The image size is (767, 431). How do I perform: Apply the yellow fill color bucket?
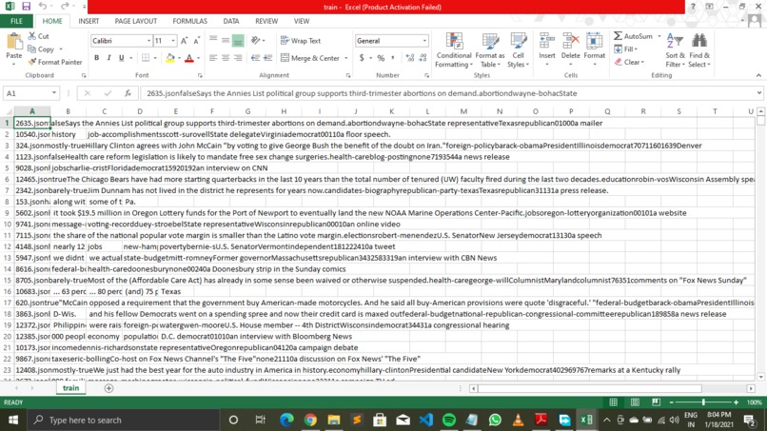pos(169,58)
